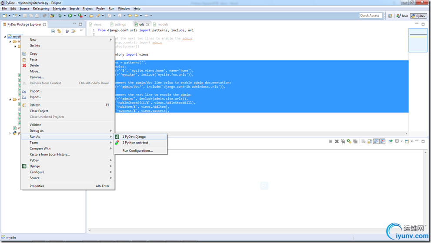Click the Last Edit Location arrow icon

coord(130,16)
